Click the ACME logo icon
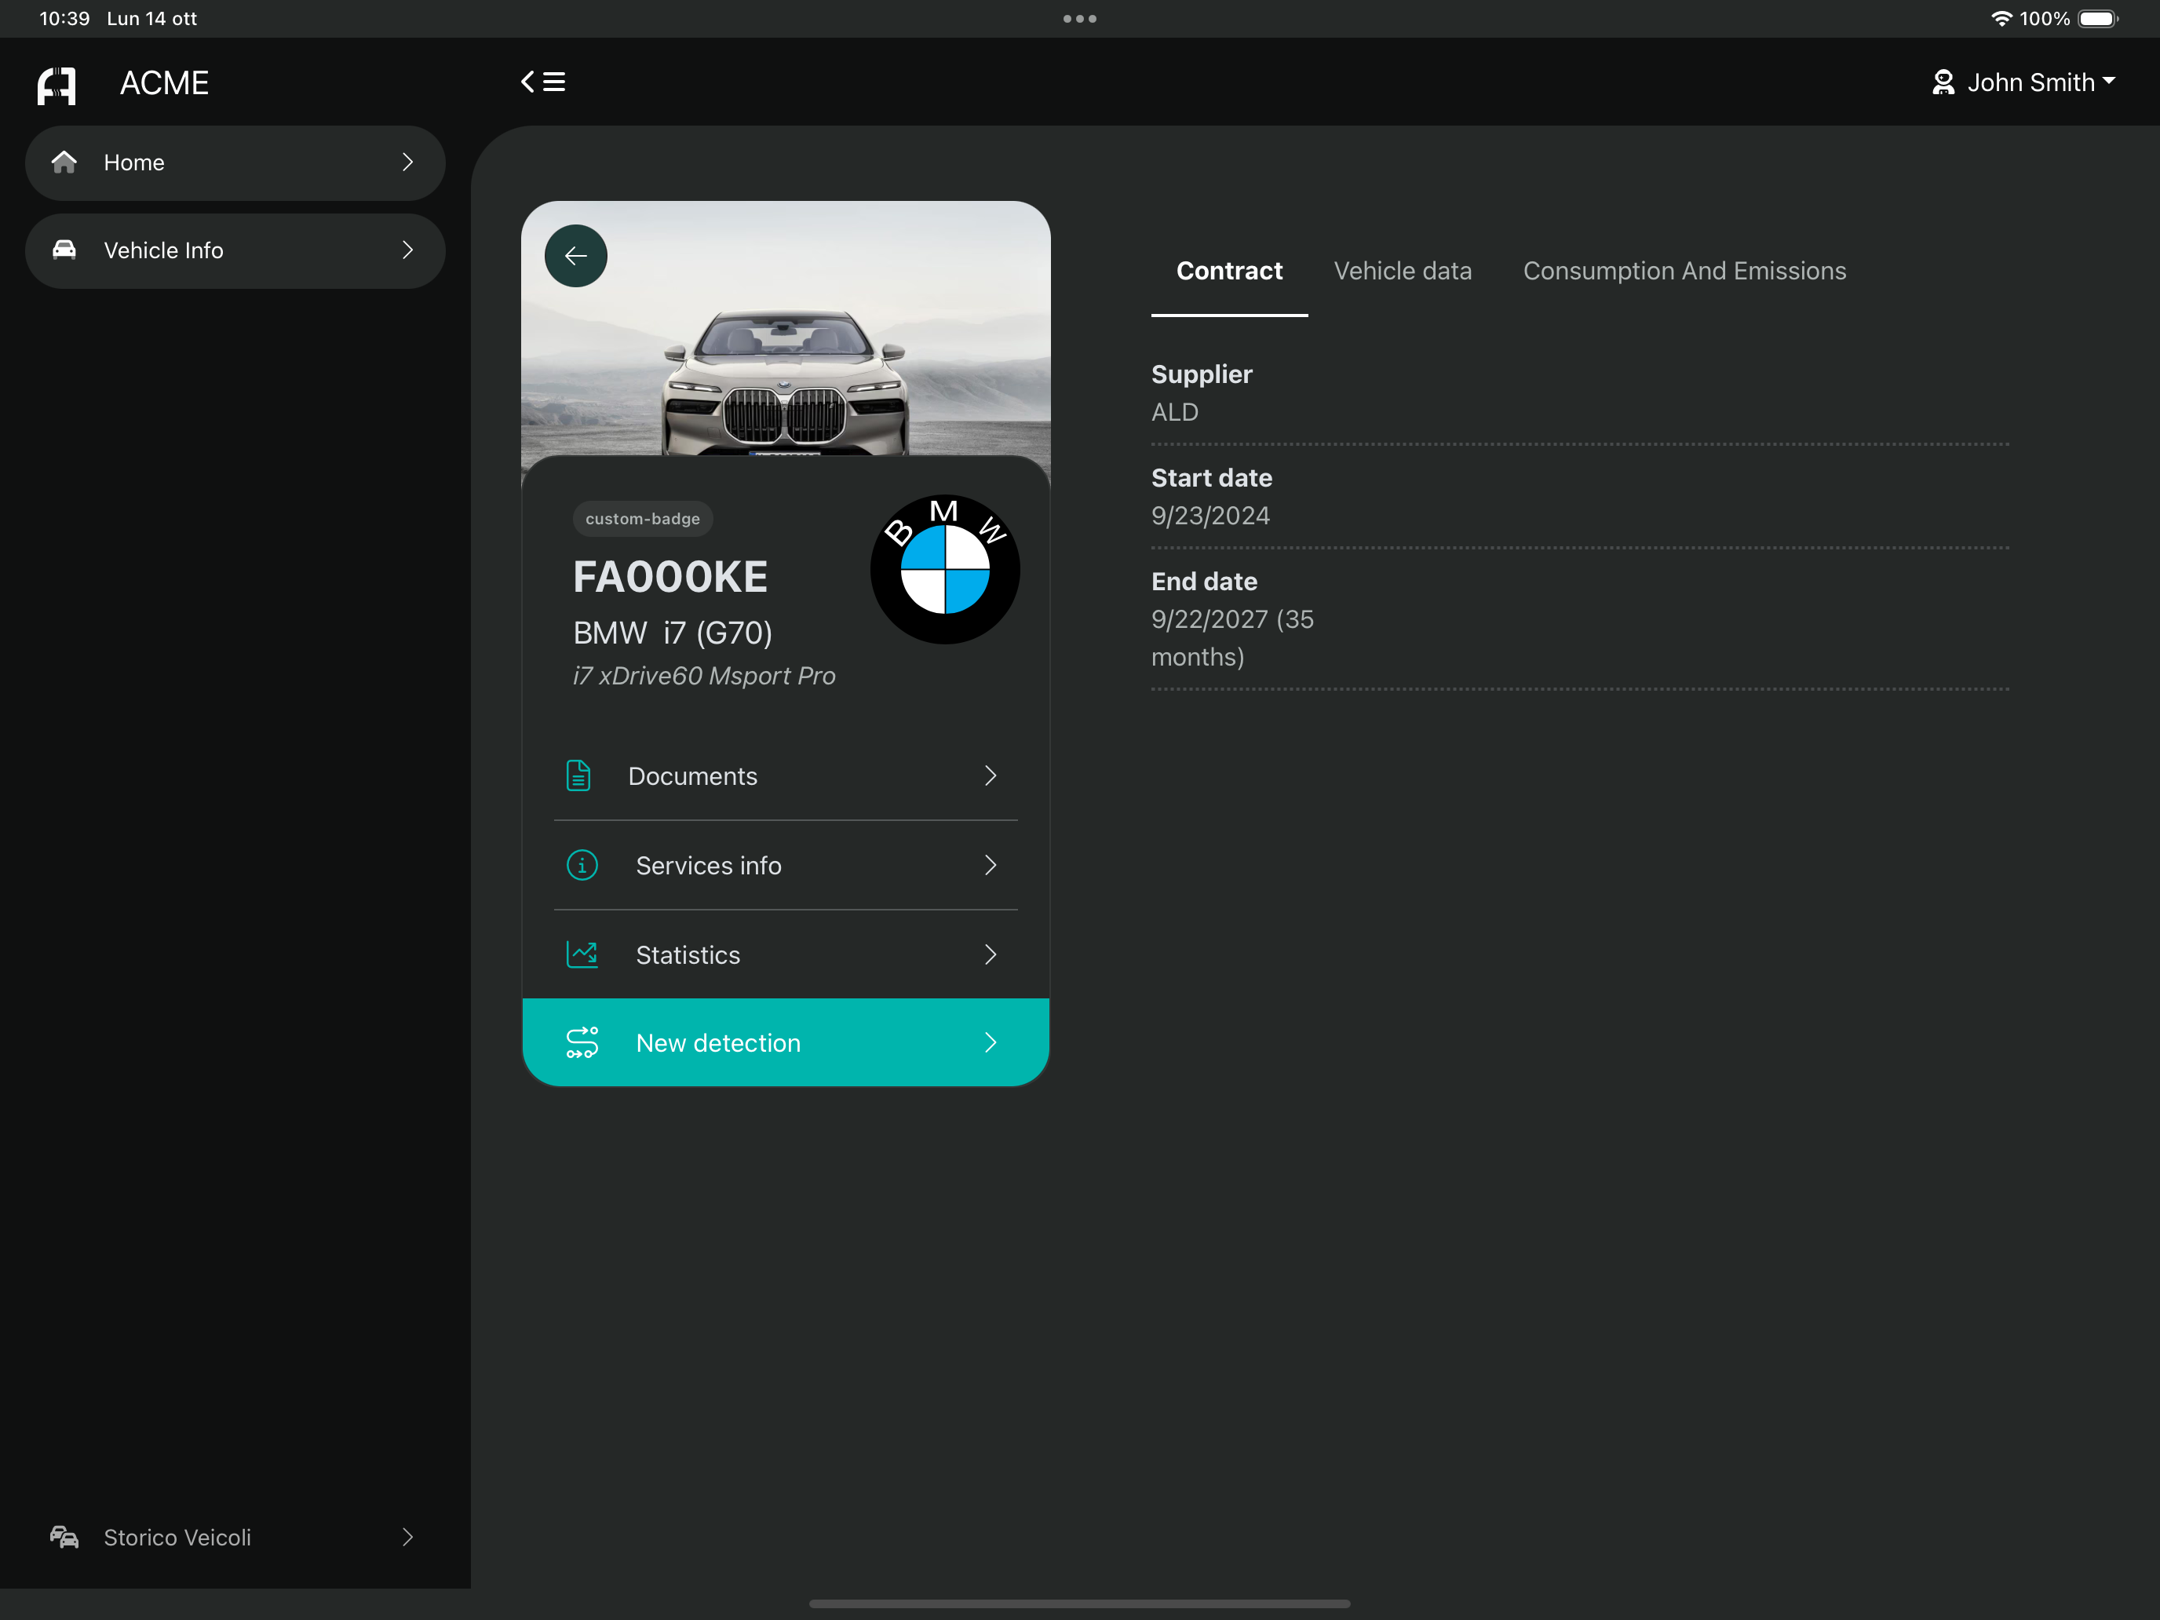The image size is (2160, 1620). click(x=57, y=85)
